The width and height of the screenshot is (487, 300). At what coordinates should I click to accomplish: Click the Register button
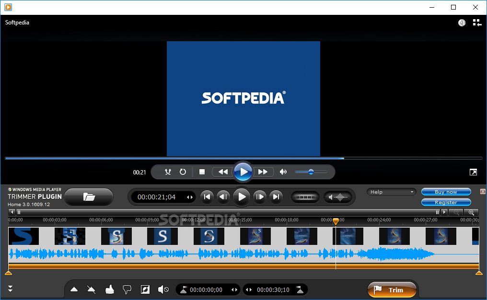tap(446, 203)
